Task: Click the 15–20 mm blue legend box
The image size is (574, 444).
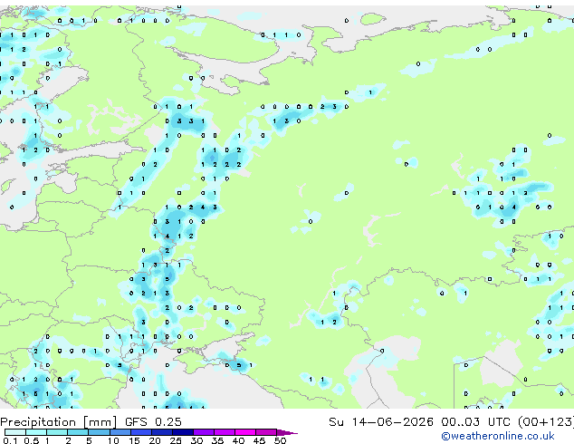Action: 141,432
